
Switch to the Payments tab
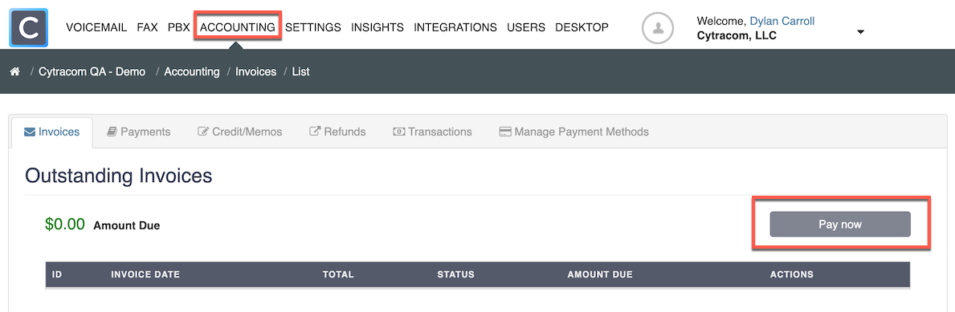tap(139, 132)
